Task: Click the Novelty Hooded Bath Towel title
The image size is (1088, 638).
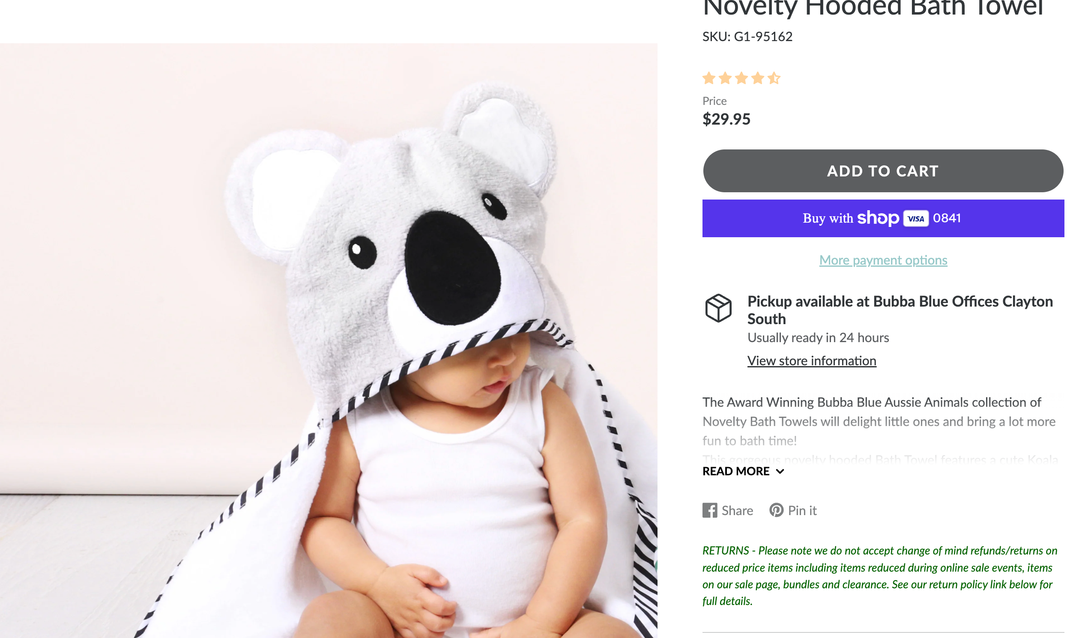Action: 872,8
